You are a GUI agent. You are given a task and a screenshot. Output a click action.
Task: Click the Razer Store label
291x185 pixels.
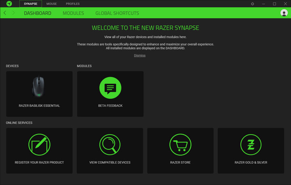180,162
